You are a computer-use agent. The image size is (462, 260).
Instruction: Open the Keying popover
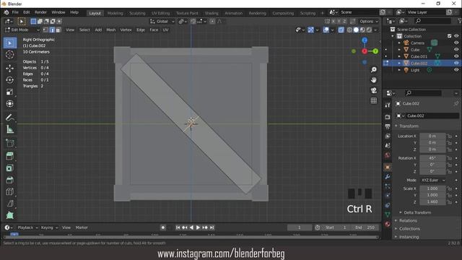coord(49,227)
